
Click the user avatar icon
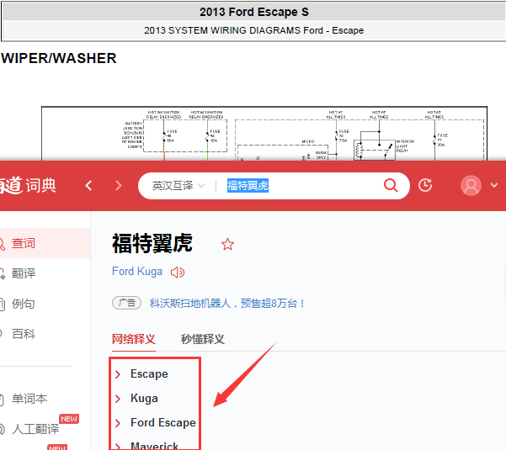[x=471, y=185]
